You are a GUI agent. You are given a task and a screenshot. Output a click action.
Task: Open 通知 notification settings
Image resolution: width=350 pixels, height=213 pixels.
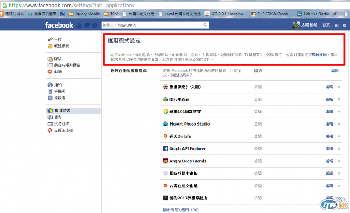pos(58,85)
